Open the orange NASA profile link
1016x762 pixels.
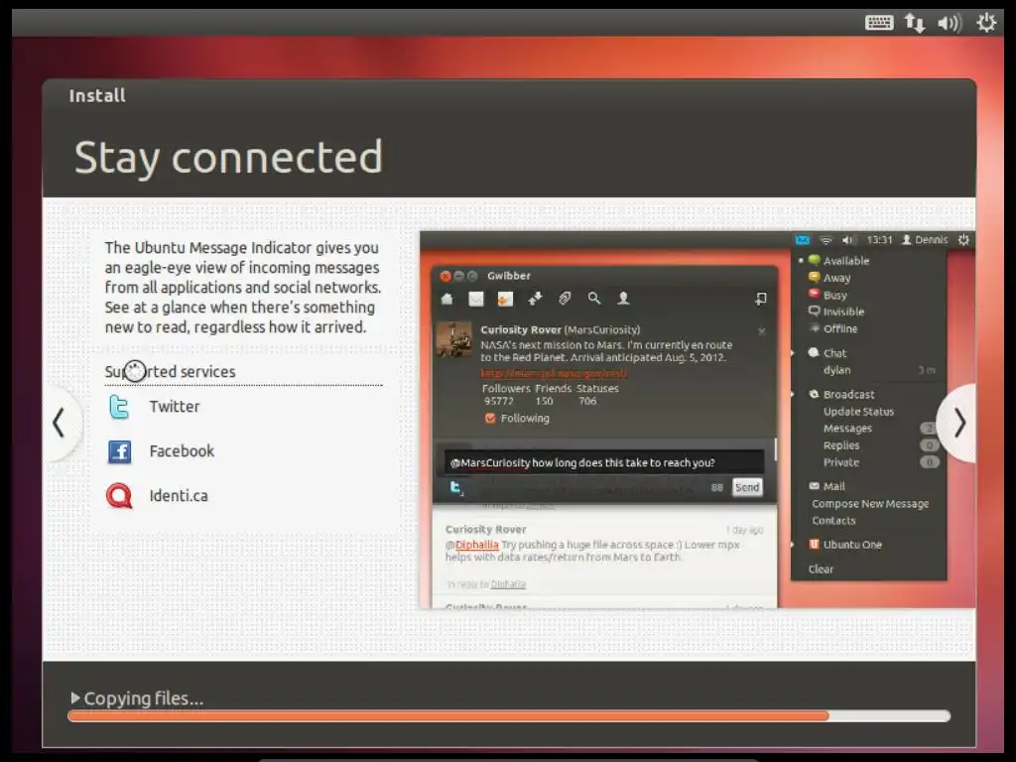coord(554,373)
